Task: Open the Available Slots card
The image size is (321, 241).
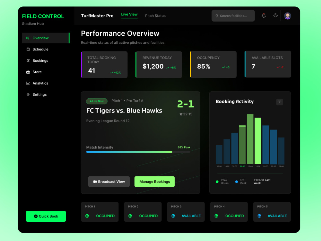Action: point(268,64)
